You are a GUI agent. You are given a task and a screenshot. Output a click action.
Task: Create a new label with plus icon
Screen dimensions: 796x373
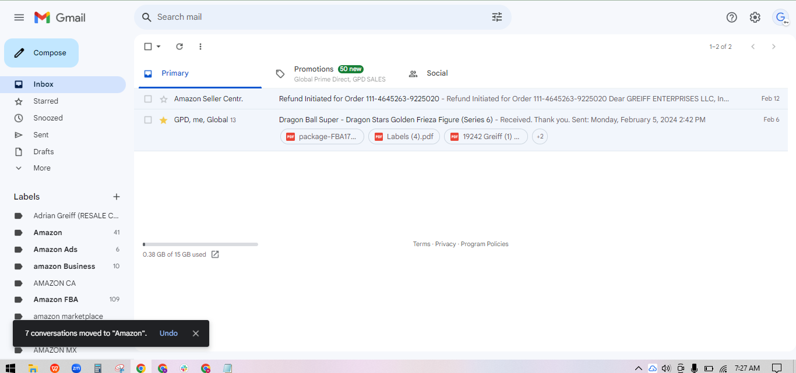pyautogui.click(x=117, y=197)
